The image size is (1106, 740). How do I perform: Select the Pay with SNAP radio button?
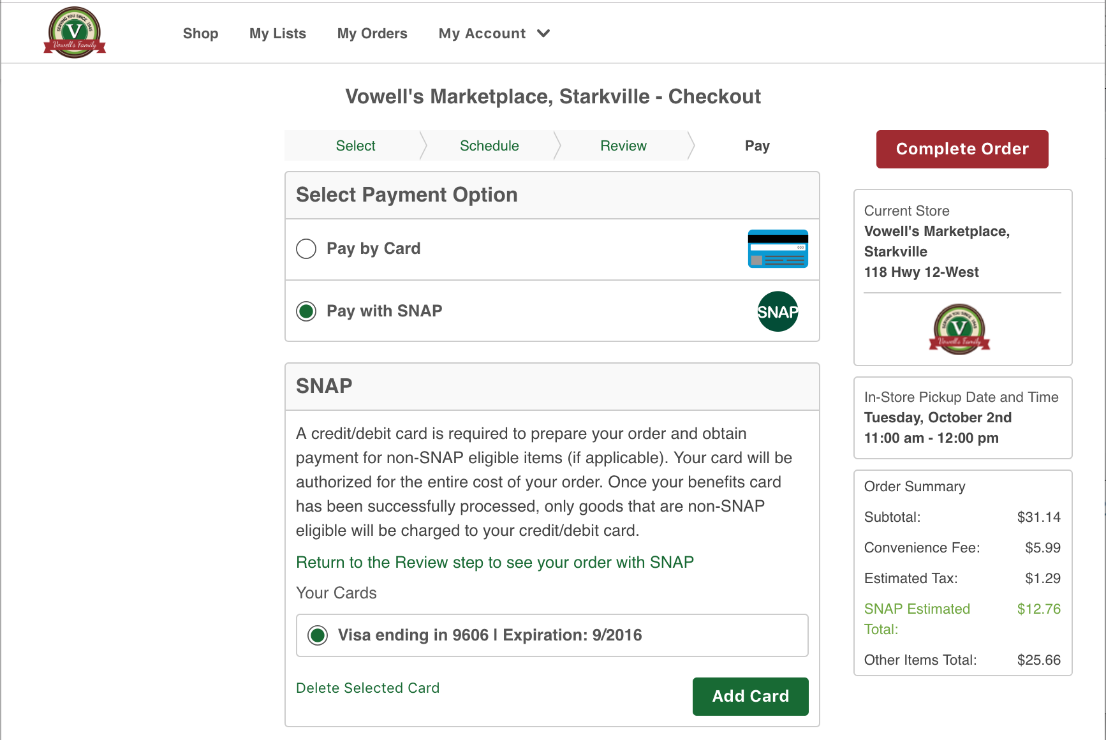306,311
